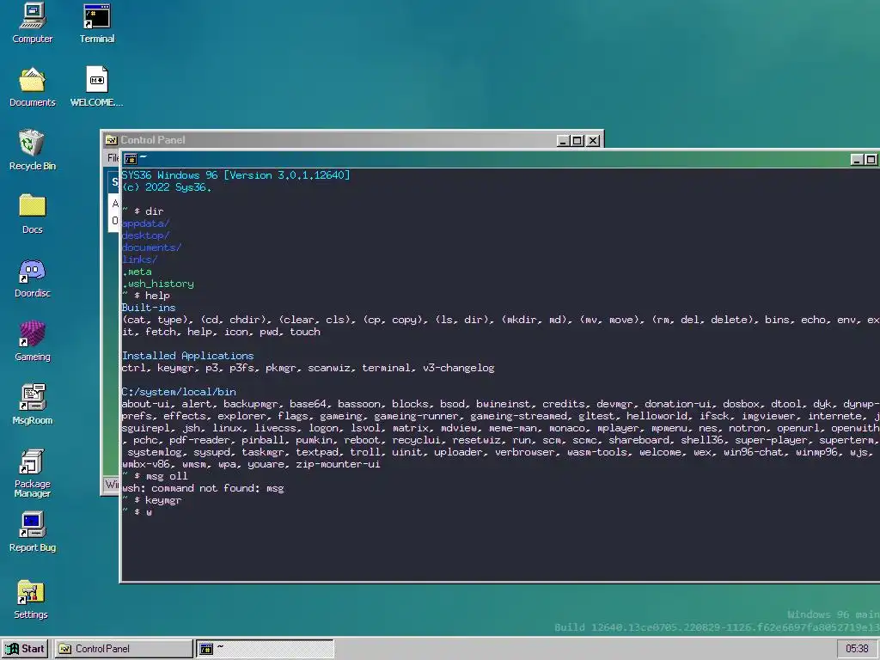
Task: Open the Recycle Bin icon
Action: tap(32, 150)
